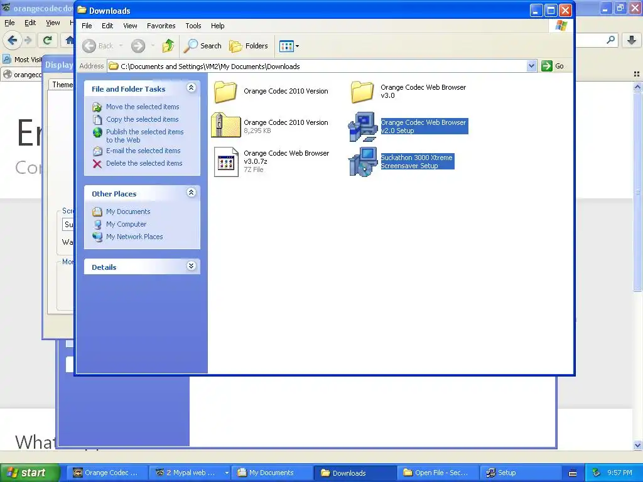Screen dimensions: 643x482
Task: Open My Computer in Other Places
Action: click(x=126, y=224)
